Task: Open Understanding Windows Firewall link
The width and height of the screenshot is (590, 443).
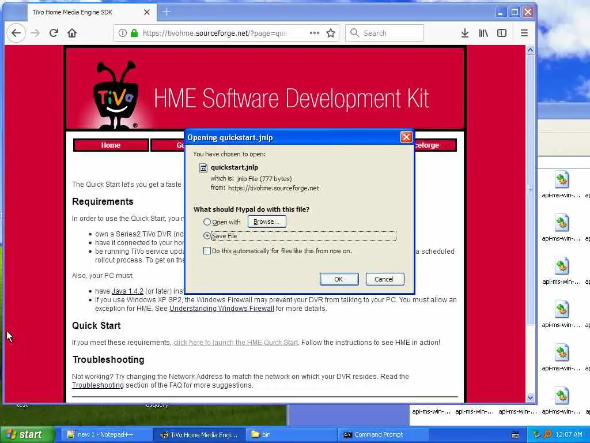Action: [222, 309]
